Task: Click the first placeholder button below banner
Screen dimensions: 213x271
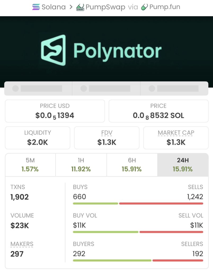Action: coord(38,88)
